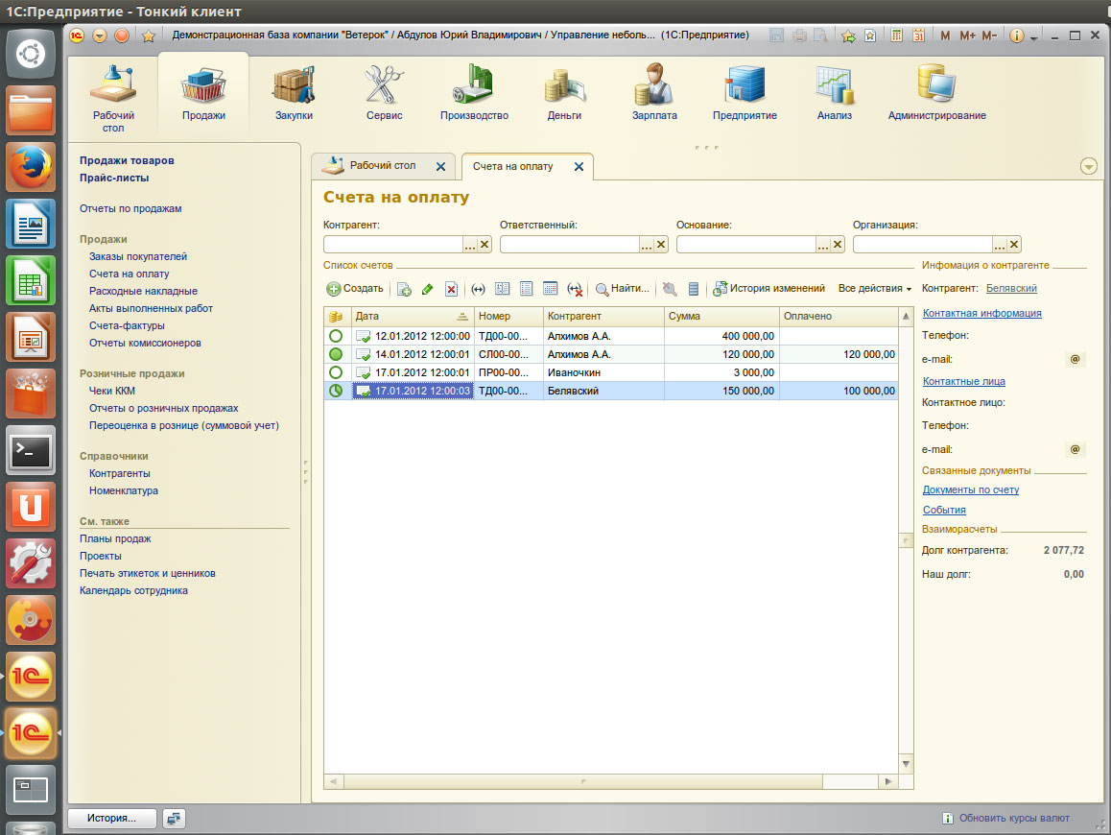Click Найти search in list toolbar
This screenshot has width=1111, height=835.
pos(623,288)
